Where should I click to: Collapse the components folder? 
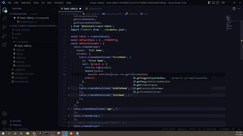tap(14, 42)
